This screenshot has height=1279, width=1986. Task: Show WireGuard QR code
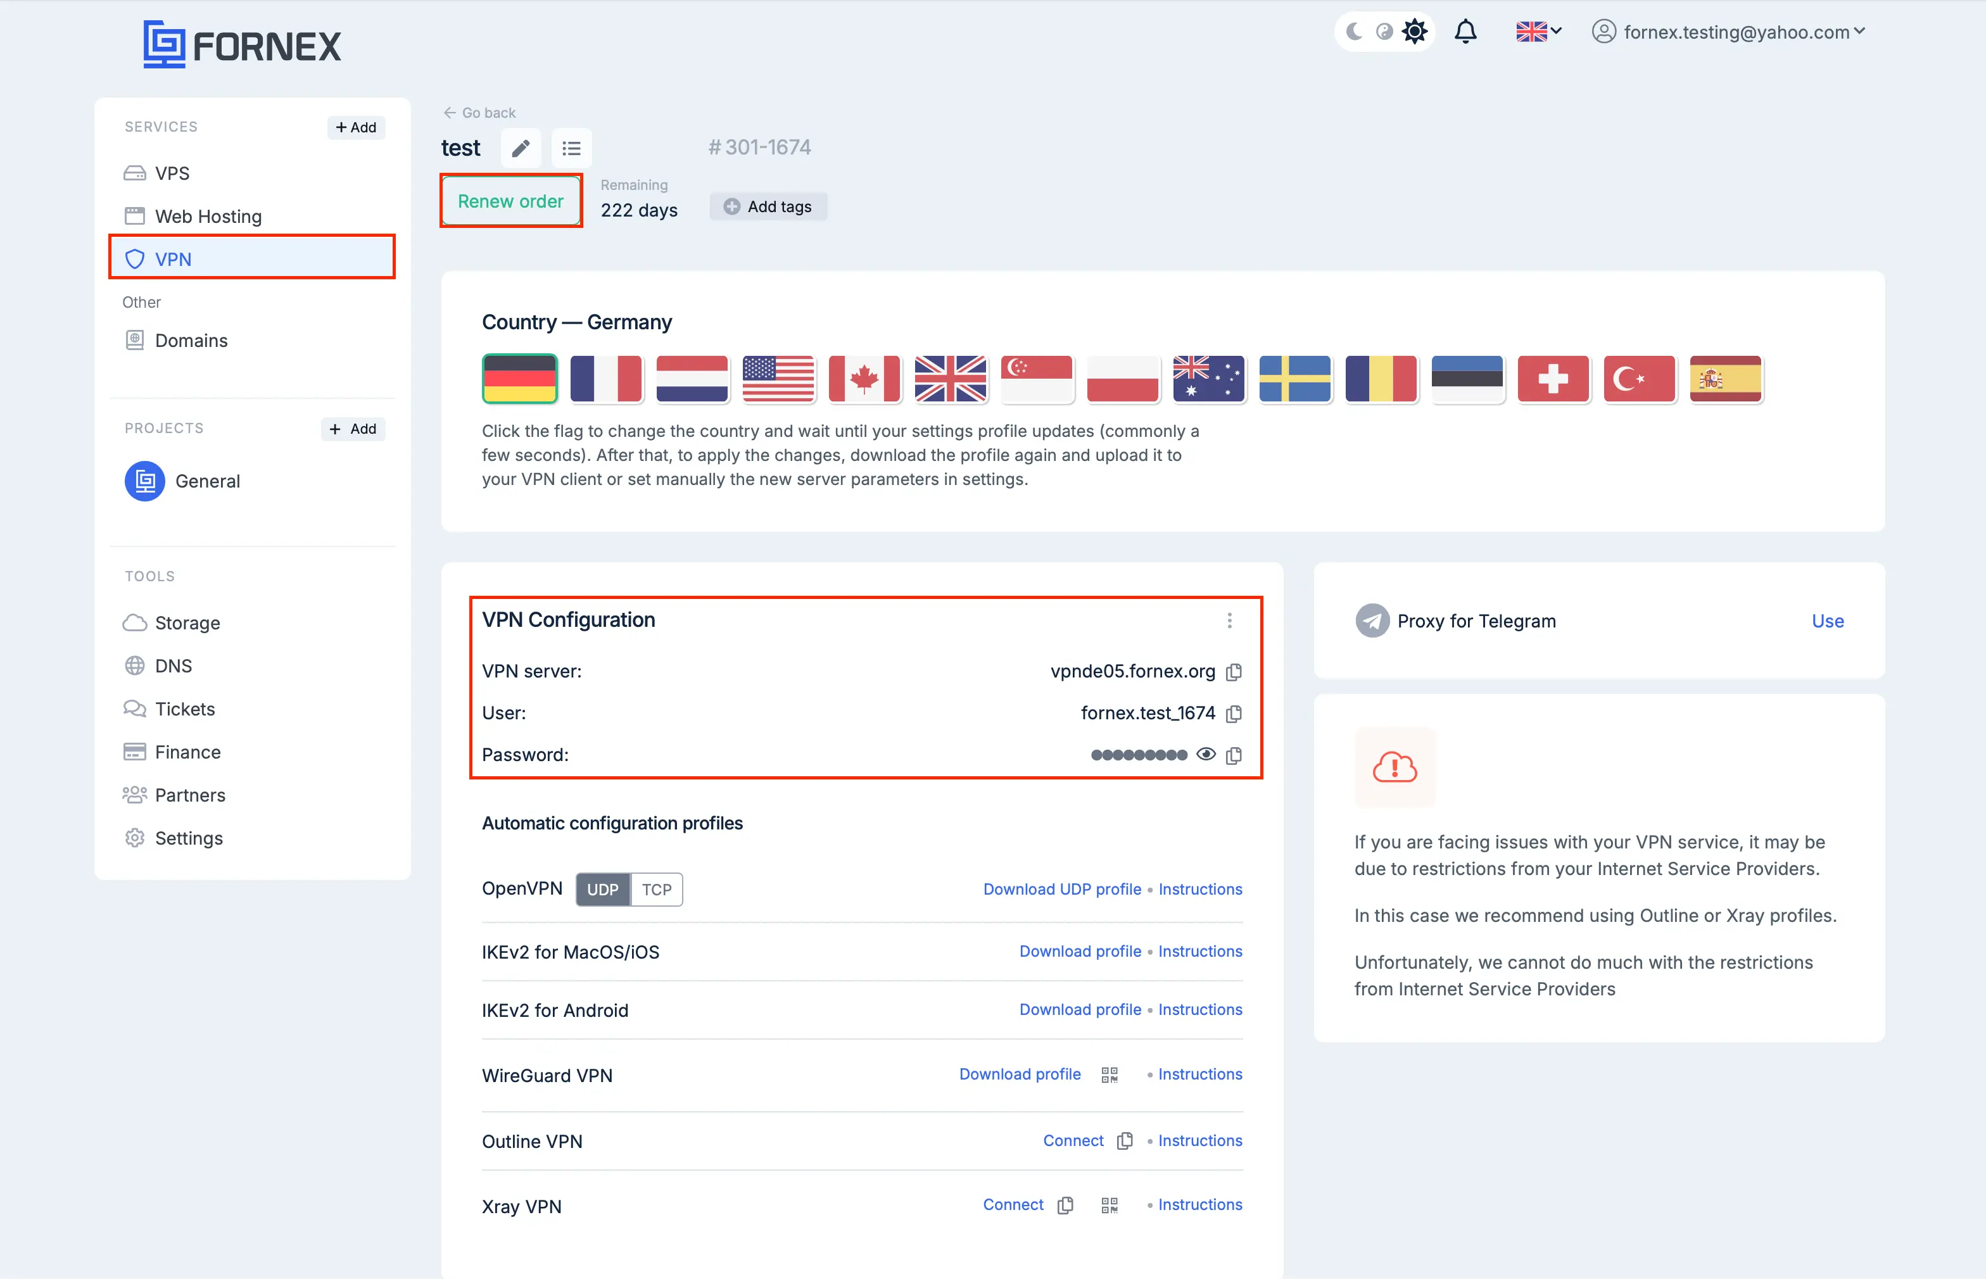click(1110, 1074)
